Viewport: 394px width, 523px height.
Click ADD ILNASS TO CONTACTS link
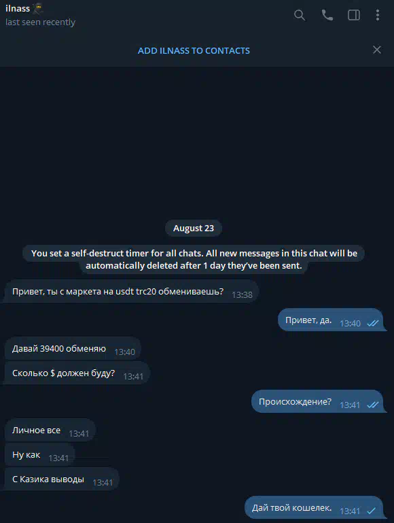tap(194, 51)
